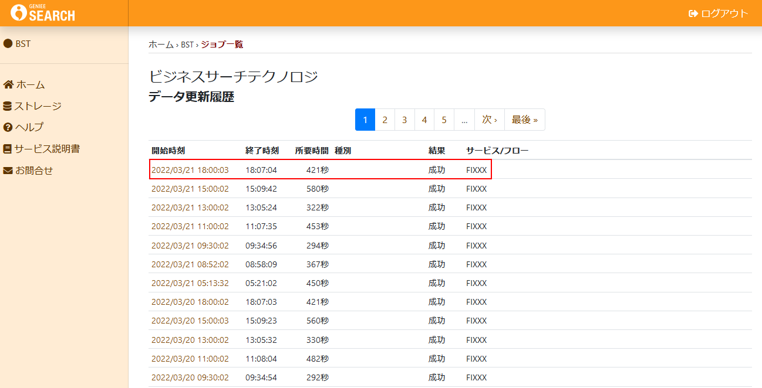Screen dimensions: 762x388
Task: Open job 2022/03/20 09:30:02
Action: (x=190, y=377)
